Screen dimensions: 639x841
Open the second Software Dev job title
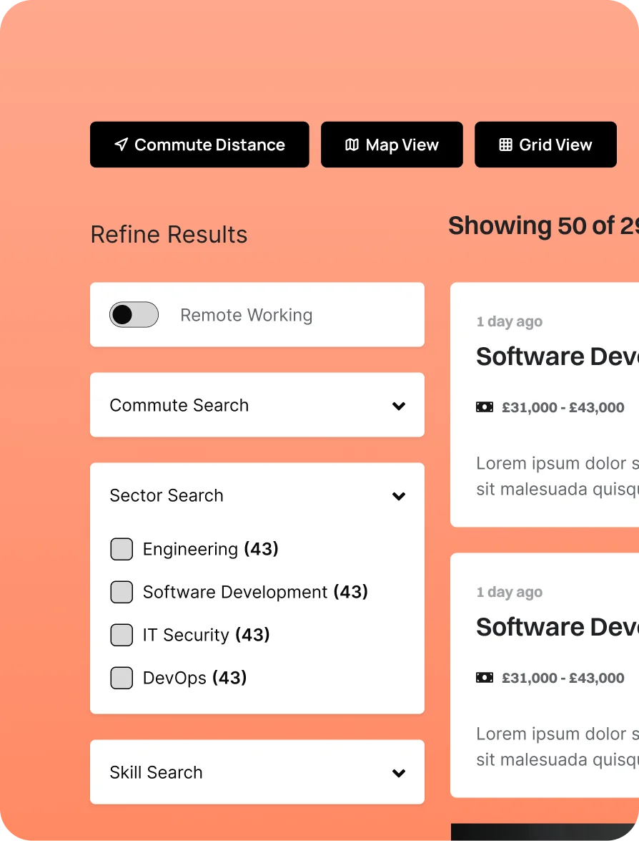tap(557, 627)
